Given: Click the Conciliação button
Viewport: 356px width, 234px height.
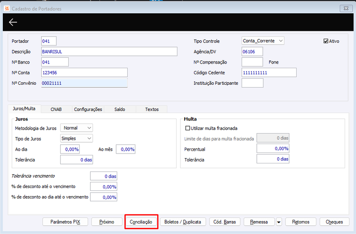Looking at the screenshot, I should [141, 222].
